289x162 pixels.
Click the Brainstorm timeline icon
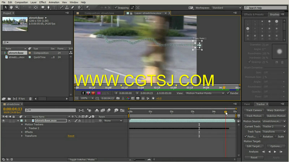coord(116,110)
